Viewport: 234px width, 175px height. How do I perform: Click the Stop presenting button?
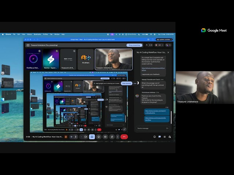[134, 45]
